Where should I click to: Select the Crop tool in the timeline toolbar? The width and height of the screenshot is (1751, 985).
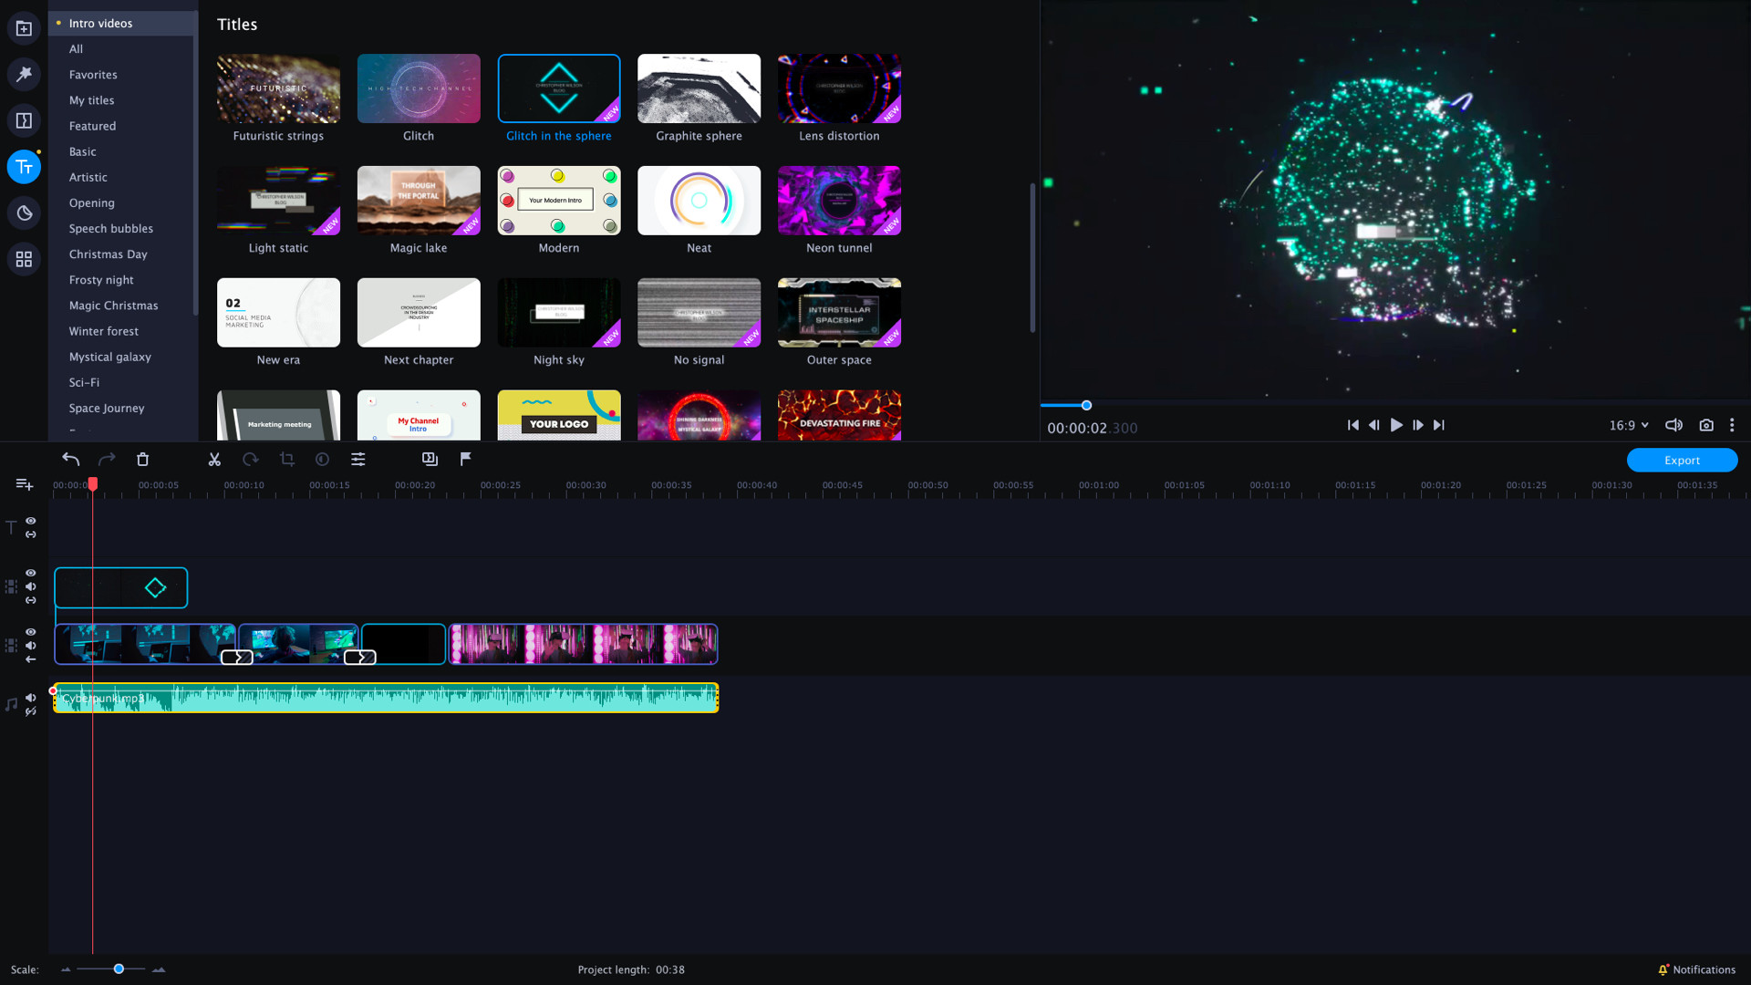pos(286,460)
